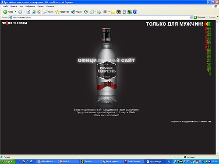Expand the Mail envelope dropdown arrow
This screenshot has width=219, height=164.
click(x=95, y=12)
